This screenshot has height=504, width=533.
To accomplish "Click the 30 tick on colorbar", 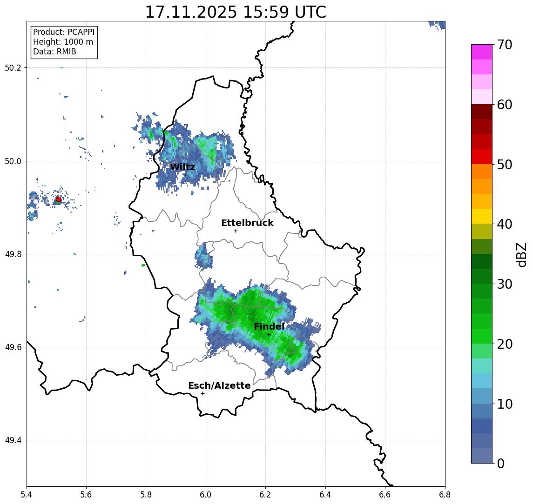I will [505, 284].
